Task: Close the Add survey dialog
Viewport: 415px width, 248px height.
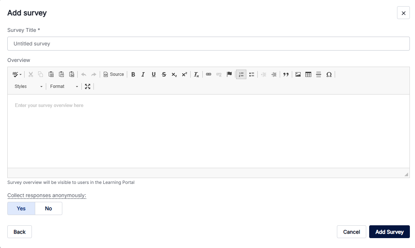Action: pyautogui.click(x=403, y=13)
